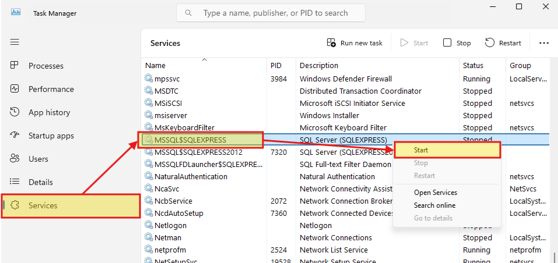Viewport: 558px width, 263px height.
Task: Click PID 2072 cell
Action: [279, 201]
